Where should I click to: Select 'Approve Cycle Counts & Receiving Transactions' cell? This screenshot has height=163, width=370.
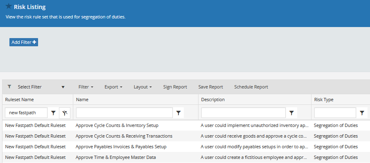[x=124, y=136]
